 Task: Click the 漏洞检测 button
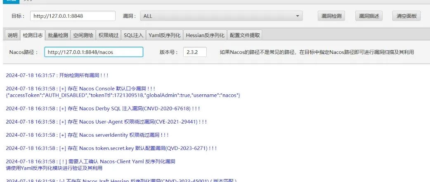tap(331, 16)
